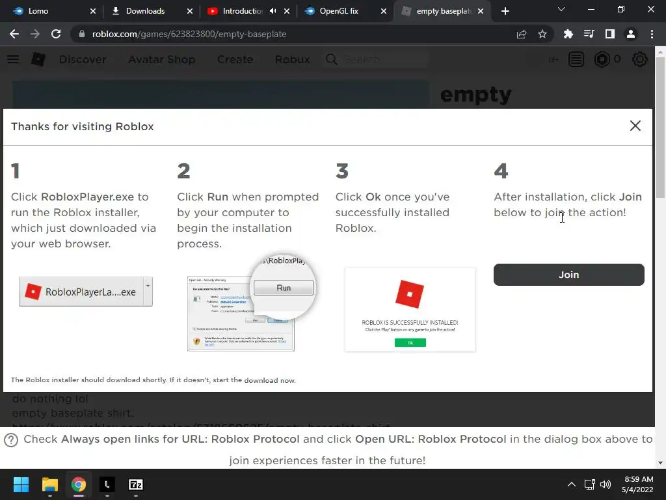Click the Roblox successfully installed illustration

tap(410, 309)
